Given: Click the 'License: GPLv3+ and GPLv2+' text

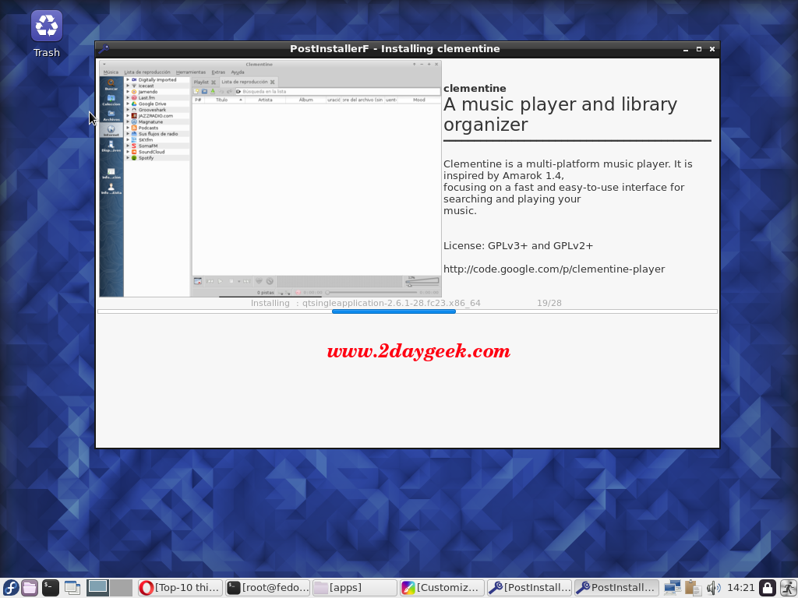Looking at the screenshot, I should [518, 245].
